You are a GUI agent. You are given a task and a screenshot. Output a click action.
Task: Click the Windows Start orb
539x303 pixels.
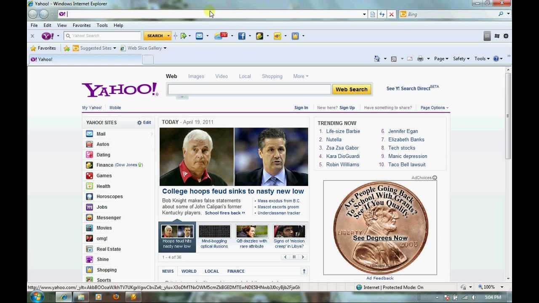(x=37, y=297)
